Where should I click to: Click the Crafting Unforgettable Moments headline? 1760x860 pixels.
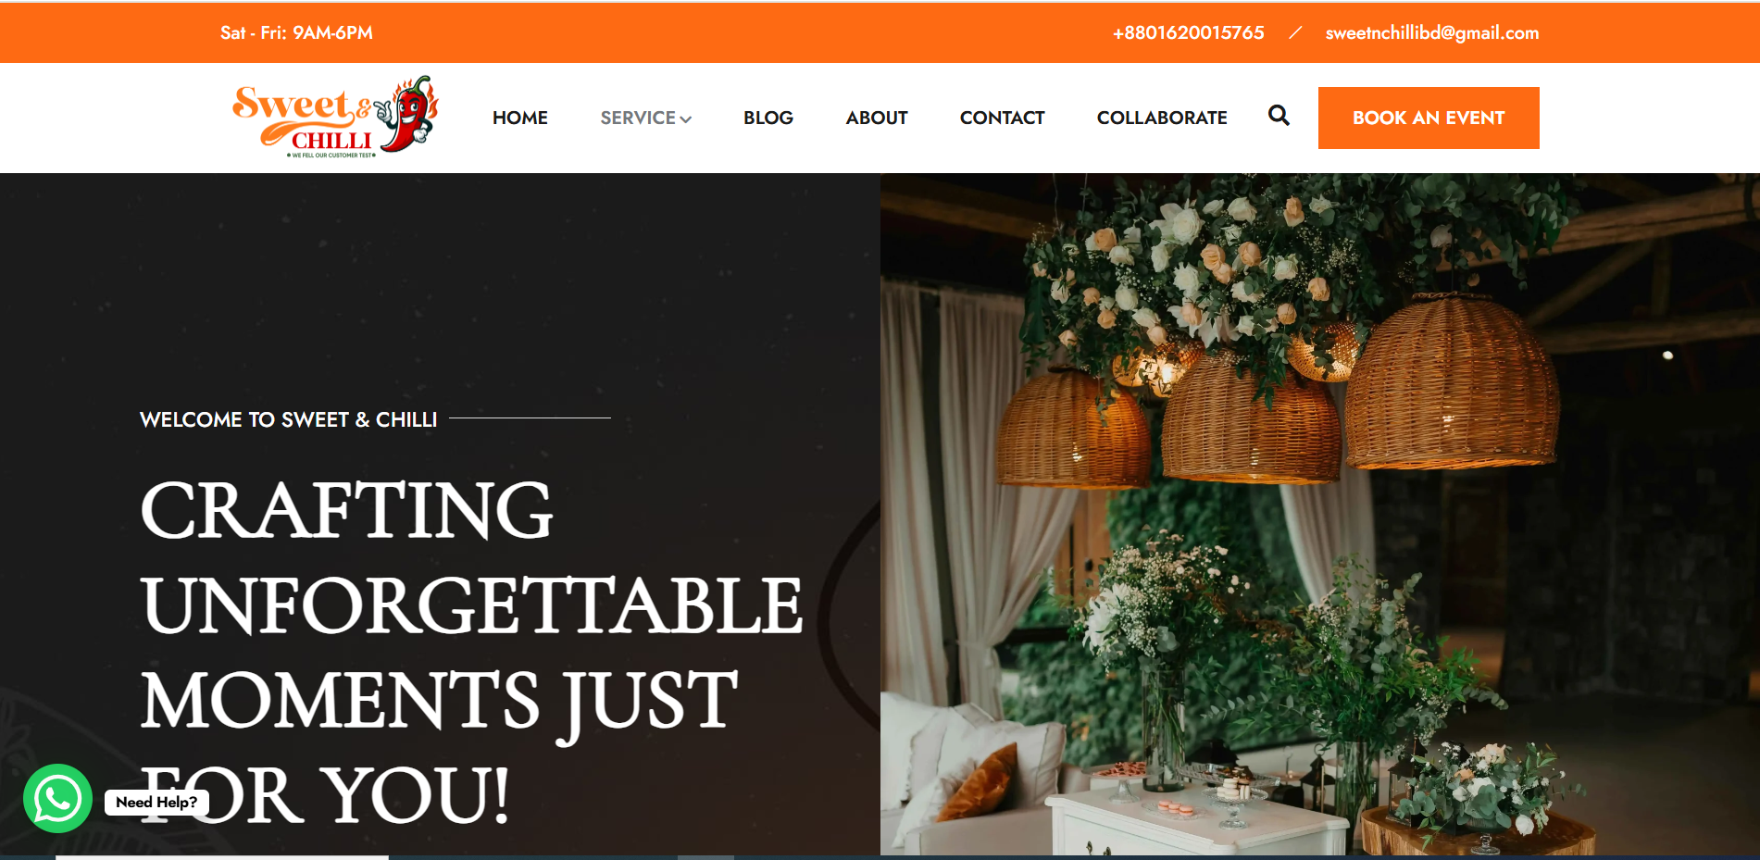click(x=471, y=653)
